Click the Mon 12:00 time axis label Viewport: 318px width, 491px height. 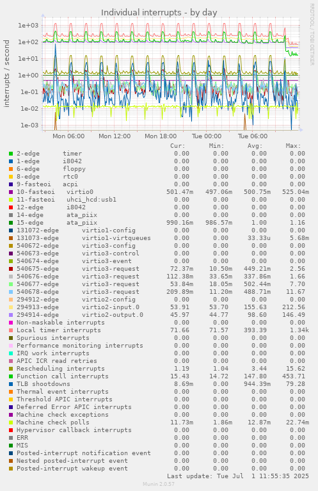115,136
